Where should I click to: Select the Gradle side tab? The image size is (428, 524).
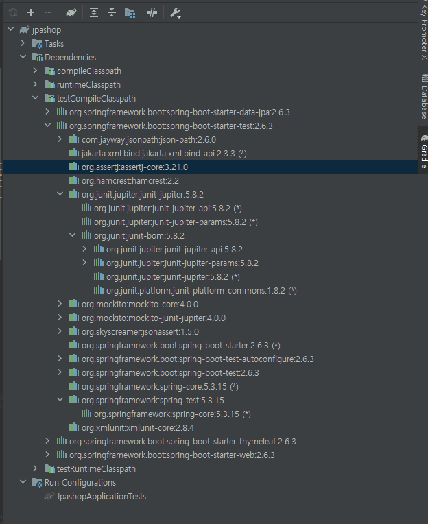[424, 151]
